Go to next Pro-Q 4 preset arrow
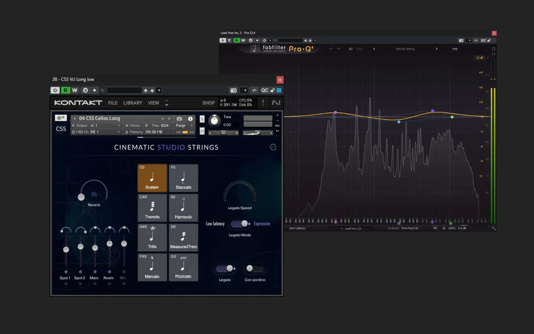Image resolution: width=534 pixels, height=334 pixels. click(x=437, y=49)
